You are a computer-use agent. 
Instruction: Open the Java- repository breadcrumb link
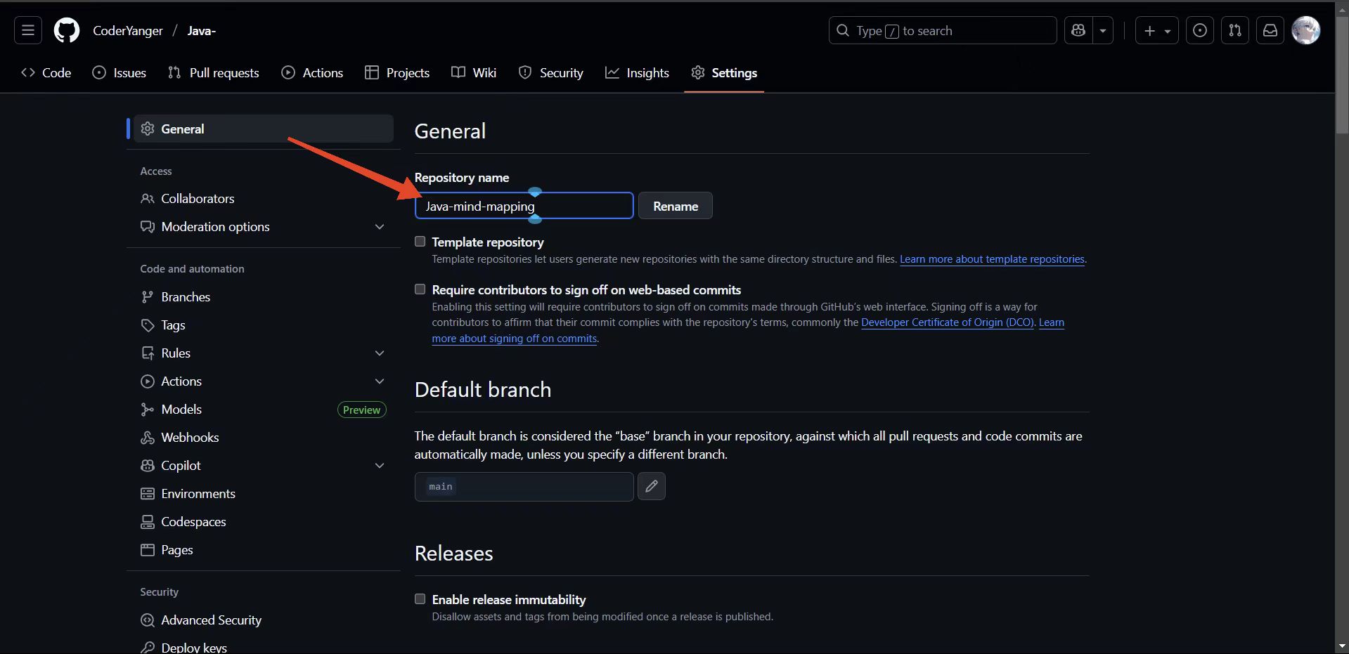point(201,30)
